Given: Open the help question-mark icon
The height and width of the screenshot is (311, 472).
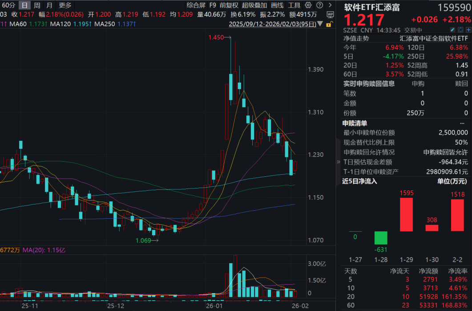Looking at the screenshot, I should click(319, 5).
